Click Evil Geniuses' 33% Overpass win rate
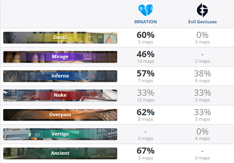This screenshot has width=234, height=163. (x=202, y=113)
